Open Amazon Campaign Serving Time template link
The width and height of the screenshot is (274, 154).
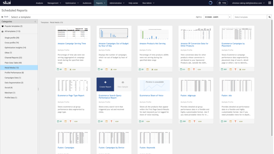[x=72, y=43]
